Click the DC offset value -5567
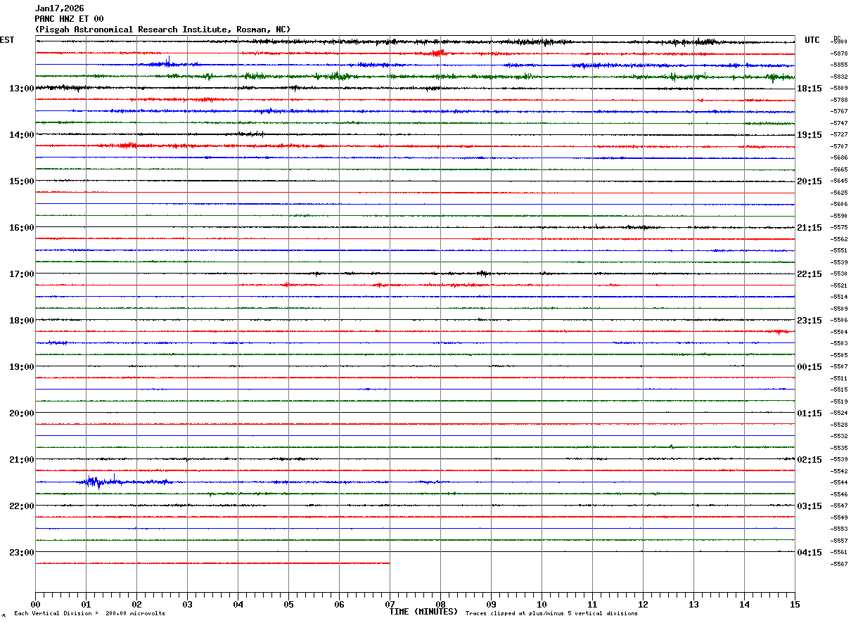The height and width of the screenshot is (623, 851). (839, 564)
